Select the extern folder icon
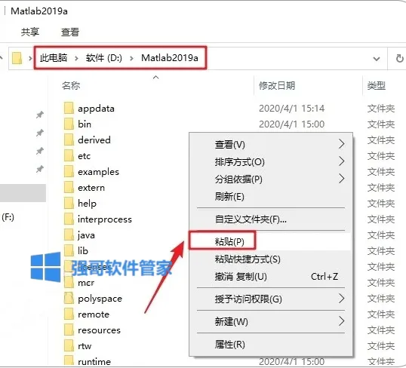Viewport: 406px width, 368px height. [69, 187]
